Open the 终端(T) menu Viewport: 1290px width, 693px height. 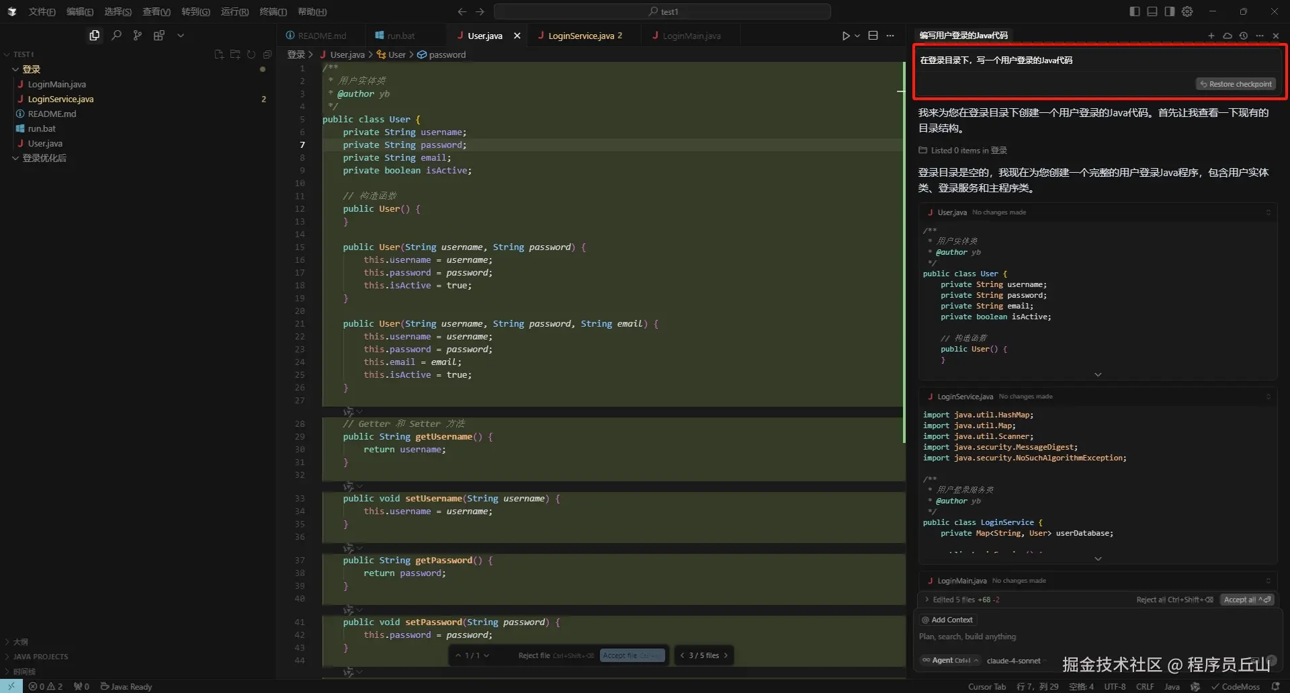click(273, 11)
